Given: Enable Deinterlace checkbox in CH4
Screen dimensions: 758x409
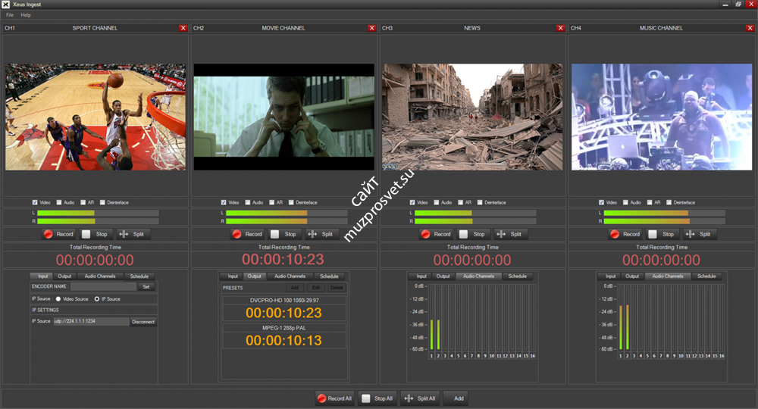Looking at the screenshot, I should coord(669,202).
